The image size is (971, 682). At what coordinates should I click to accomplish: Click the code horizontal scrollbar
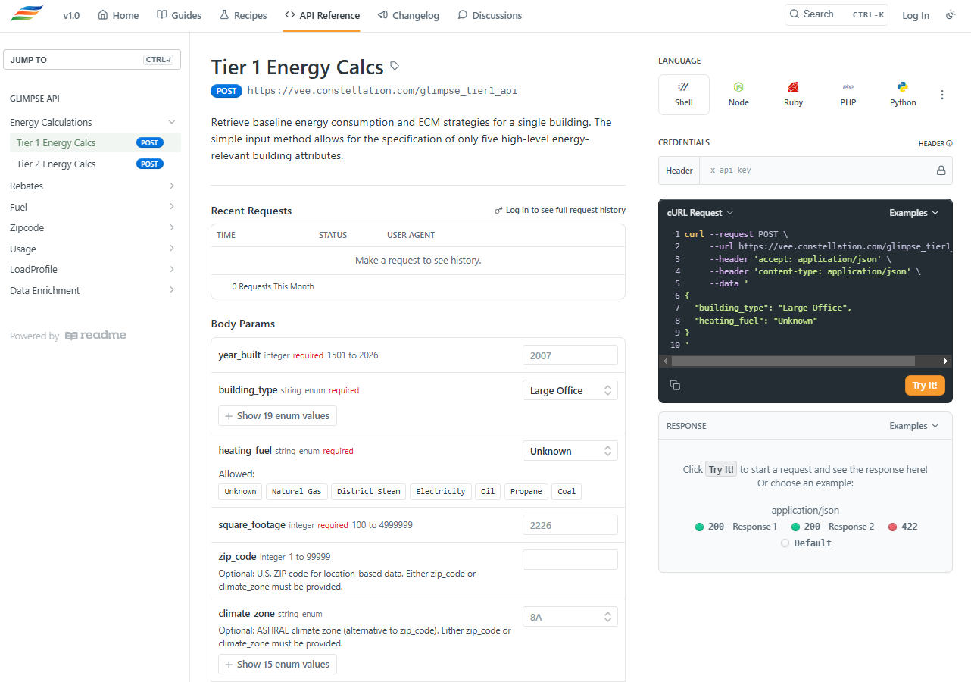pos(793,361)
